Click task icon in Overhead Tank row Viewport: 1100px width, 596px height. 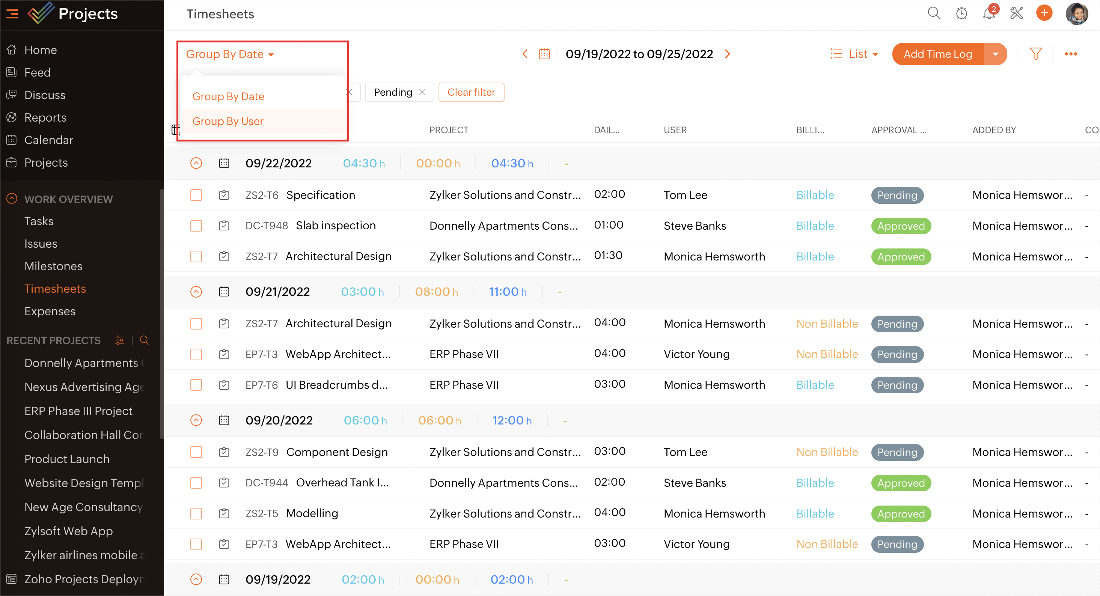coord(224,483)
